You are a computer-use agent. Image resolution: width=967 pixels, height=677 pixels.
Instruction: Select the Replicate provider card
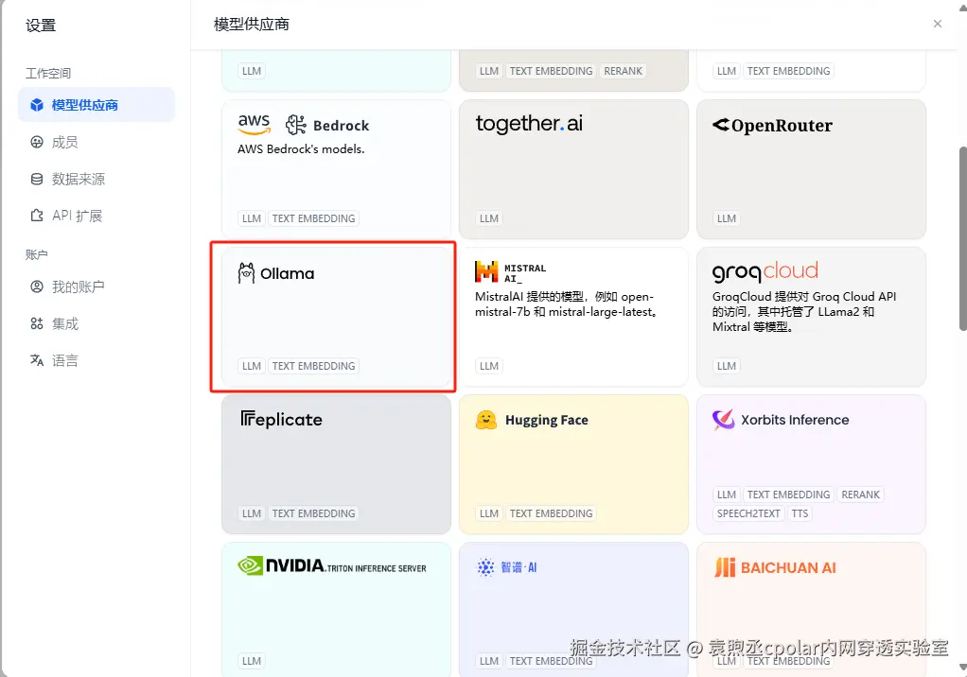[x=336, y=464]
